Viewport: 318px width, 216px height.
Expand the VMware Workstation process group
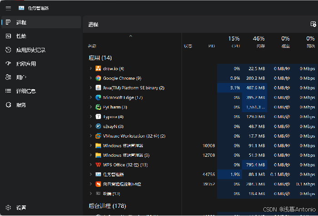click(91, 136)
